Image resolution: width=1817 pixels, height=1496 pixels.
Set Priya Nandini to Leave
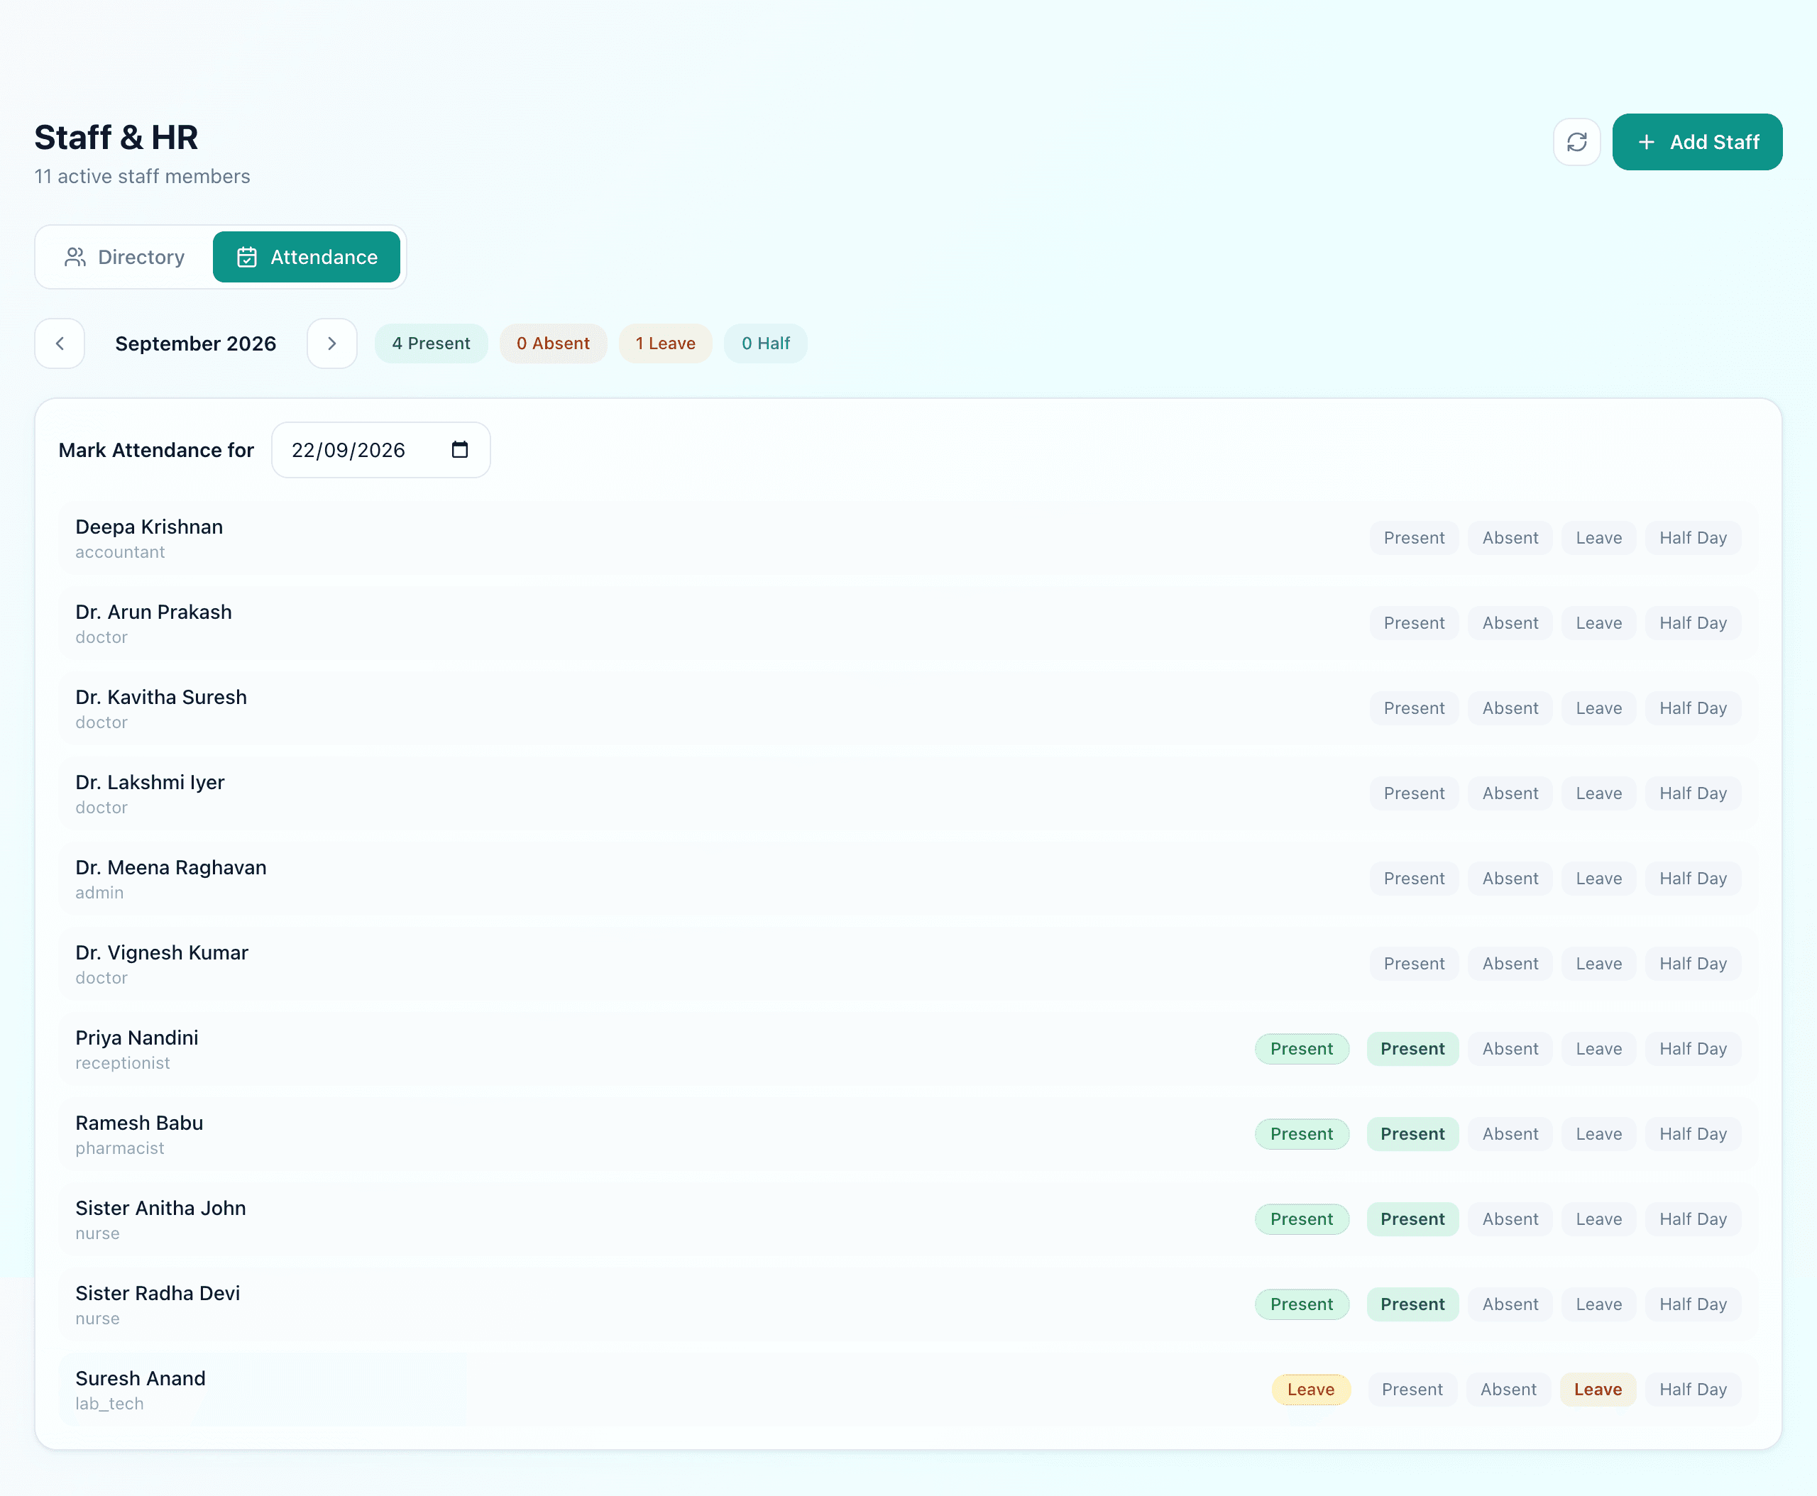pyautogui.click(x=1599, y=1049)
